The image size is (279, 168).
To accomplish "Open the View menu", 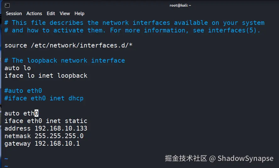I will (65, 14).
